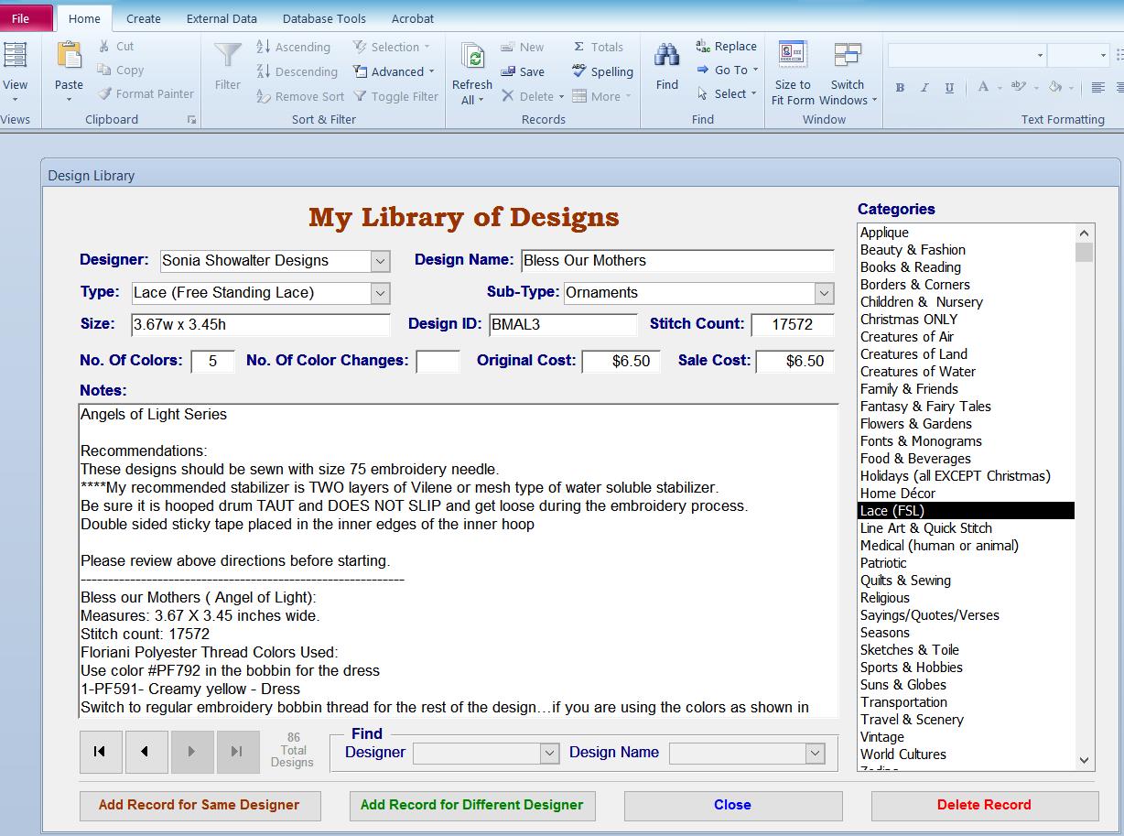The height and width of the screenshot is (836, 1124).
Task: Go to the previous record
Action: (146, 752)
